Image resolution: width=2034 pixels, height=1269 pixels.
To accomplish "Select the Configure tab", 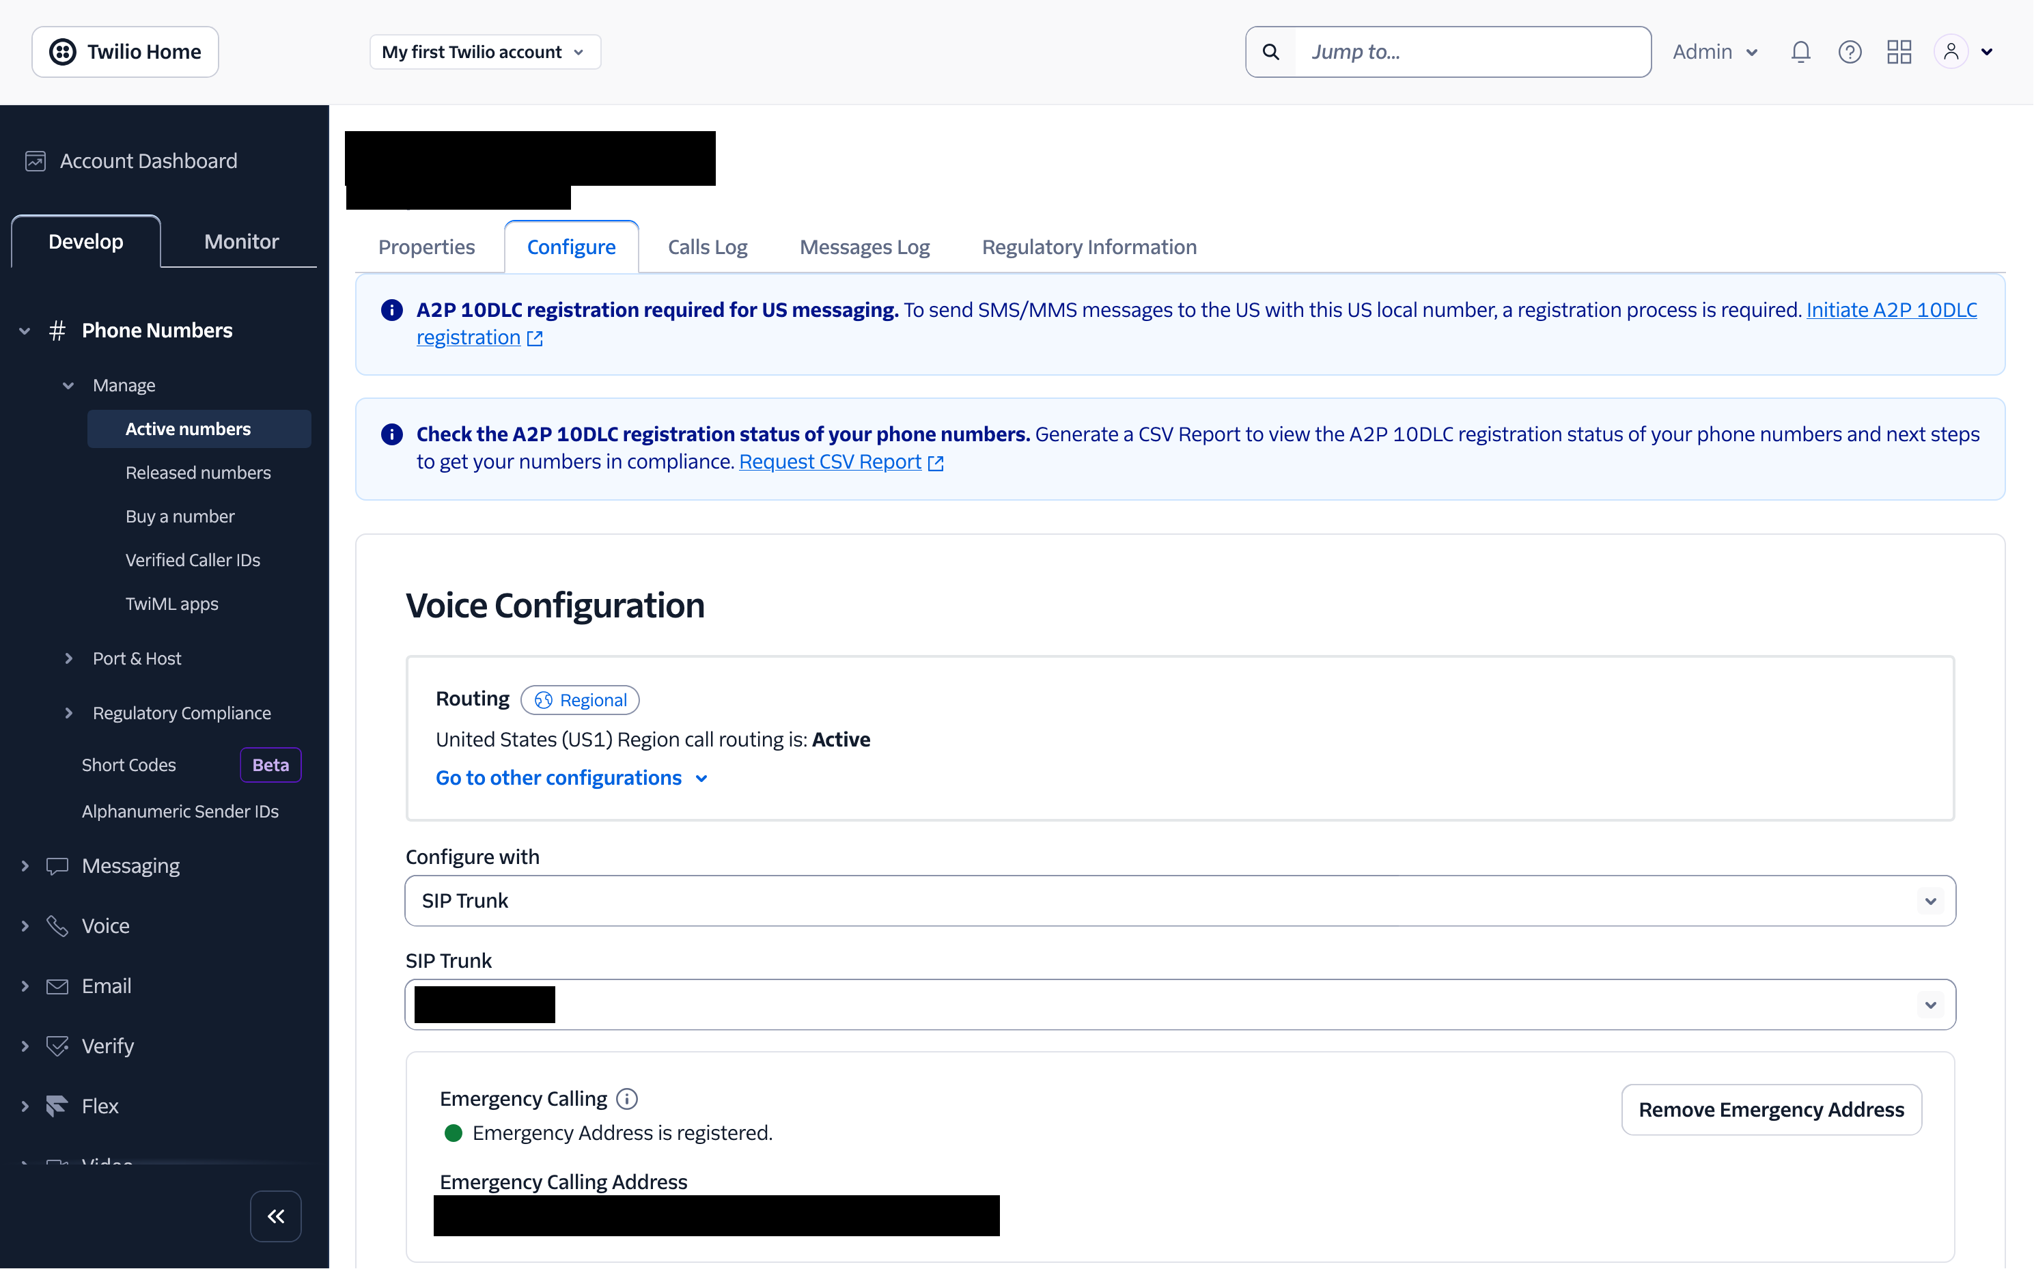I will coord(572,248).
